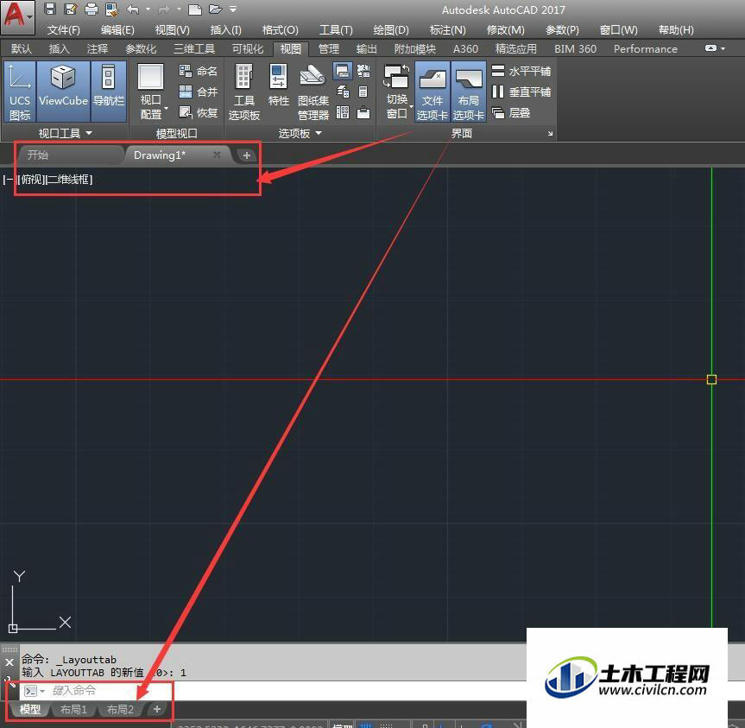Viewport: 745px width, 728px height.
Task: Click the Save As icon in quick access toolbar
Action: point(71,9)
